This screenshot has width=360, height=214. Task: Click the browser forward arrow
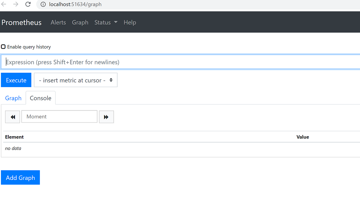tap(16, 4)
